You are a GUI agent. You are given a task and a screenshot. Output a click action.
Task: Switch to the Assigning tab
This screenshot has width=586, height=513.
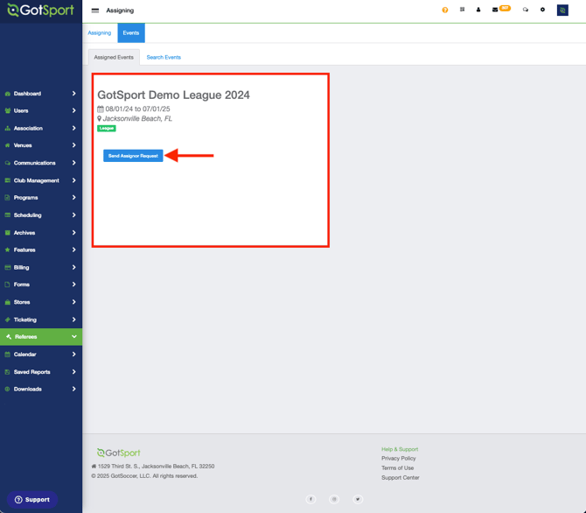(x=100, y=33)
